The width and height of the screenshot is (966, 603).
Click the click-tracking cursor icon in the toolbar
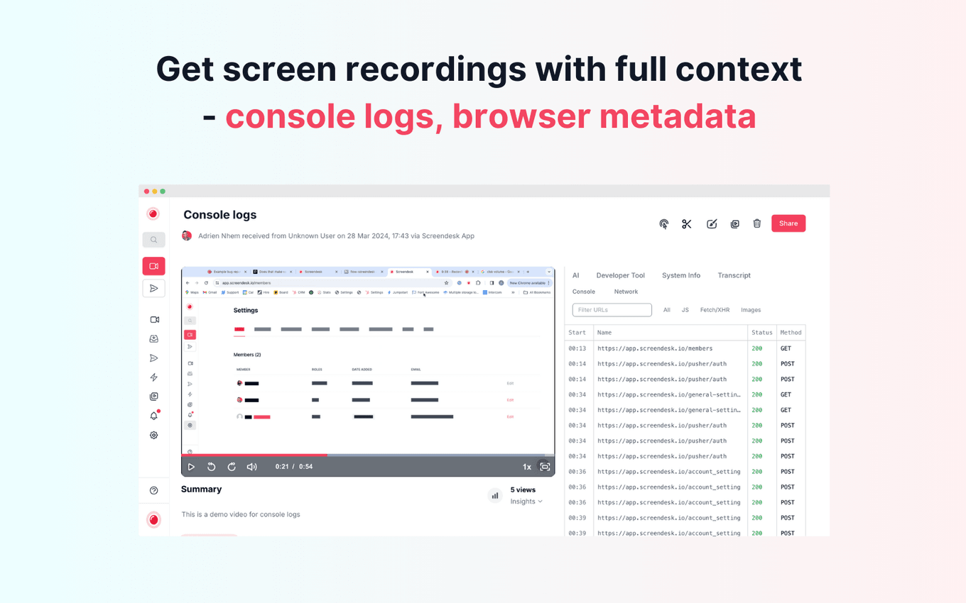(x=663, y=223)
